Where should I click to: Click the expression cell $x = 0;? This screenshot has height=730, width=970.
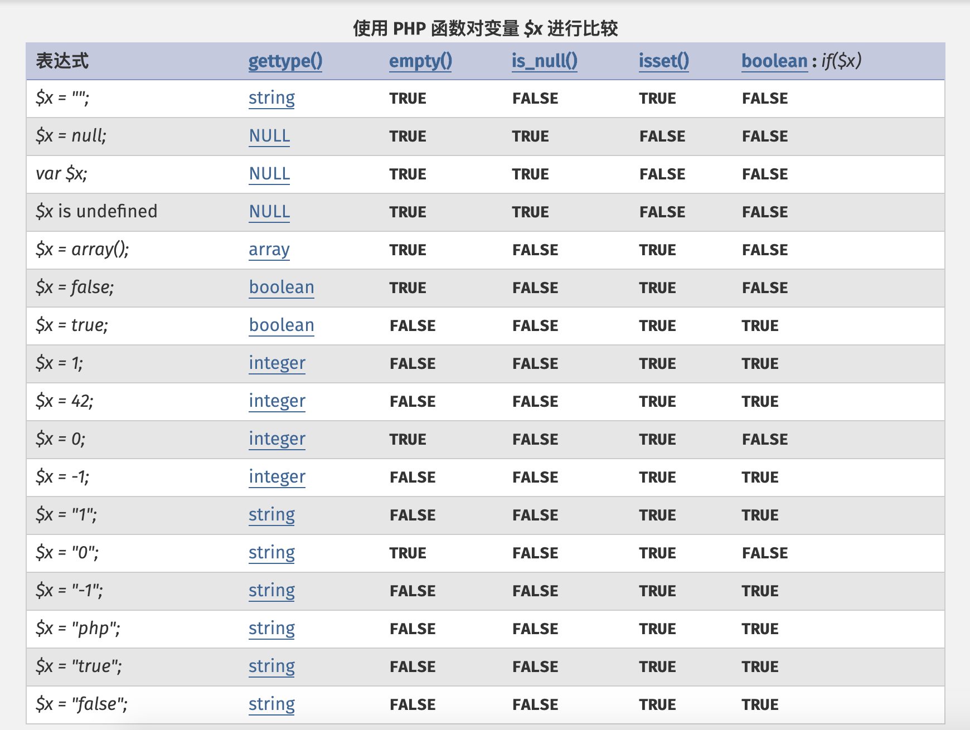coord(60,439)
